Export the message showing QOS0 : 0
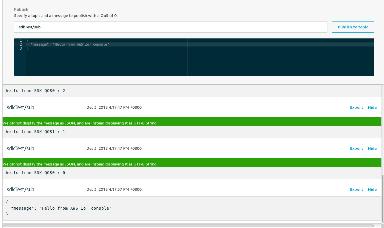The width and height of the screenshot is (384, 228). pos(356,148)
